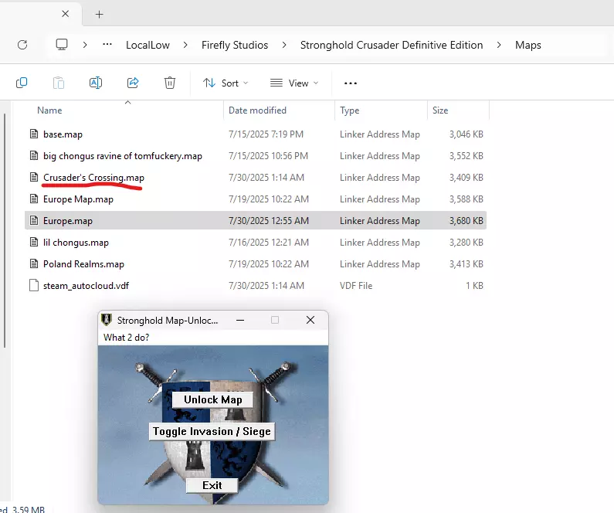Image resolution: width=614 pixels, height=513 pixels.
Task: Sort by the Size column header
Action: [x=440, y=110]
